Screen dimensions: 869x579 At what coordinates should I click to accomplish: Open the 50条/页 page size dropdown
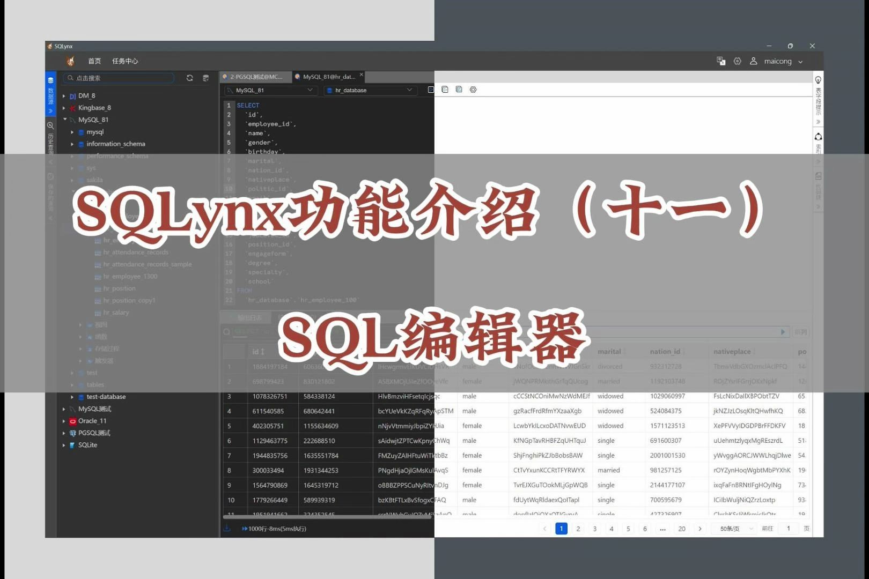(x=734, y=529)
